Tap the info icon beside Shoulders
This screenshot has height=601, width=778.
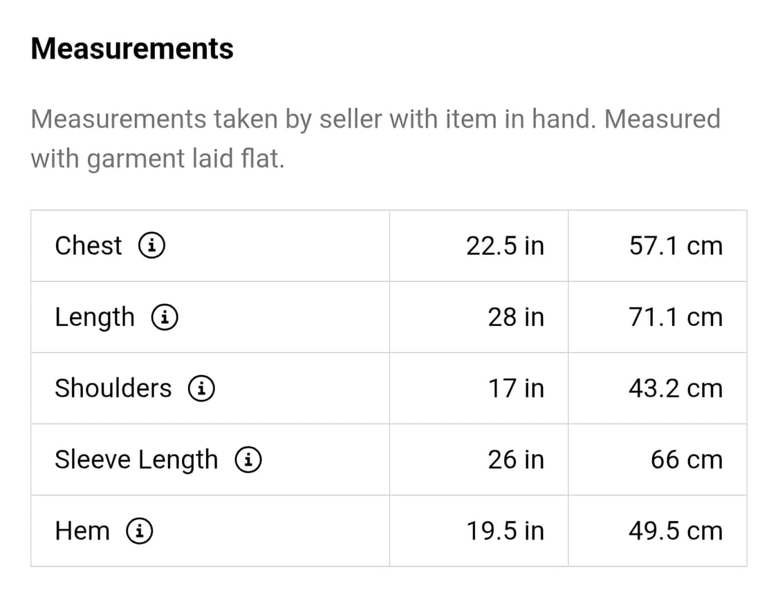[x=201, y=388]
